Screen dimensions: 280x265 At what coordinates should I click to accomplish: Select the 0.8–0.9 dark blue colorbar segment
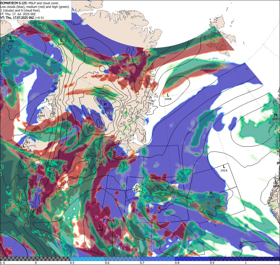[x=192, y=259]
